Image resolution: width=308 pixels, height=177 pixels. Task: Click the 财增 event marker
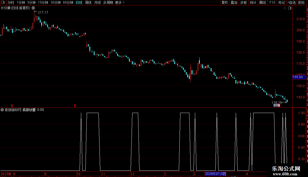click(277, 105)
